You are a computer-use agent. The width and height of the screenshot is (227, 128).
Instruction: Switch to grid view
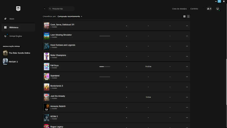click(184, 16)
